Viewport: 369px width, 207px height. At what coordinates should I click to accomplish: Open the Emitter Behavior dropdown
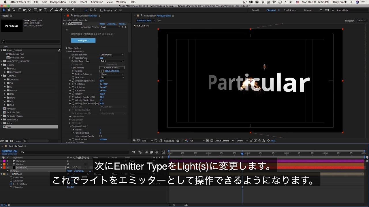112,55
